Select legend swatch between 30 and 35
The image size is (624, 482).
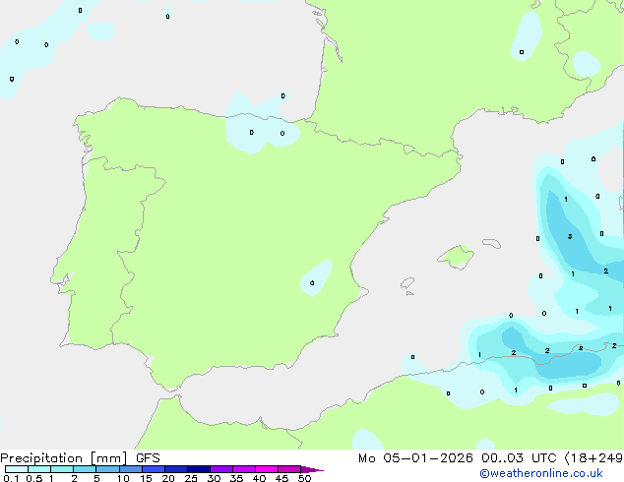pos(221,469)
